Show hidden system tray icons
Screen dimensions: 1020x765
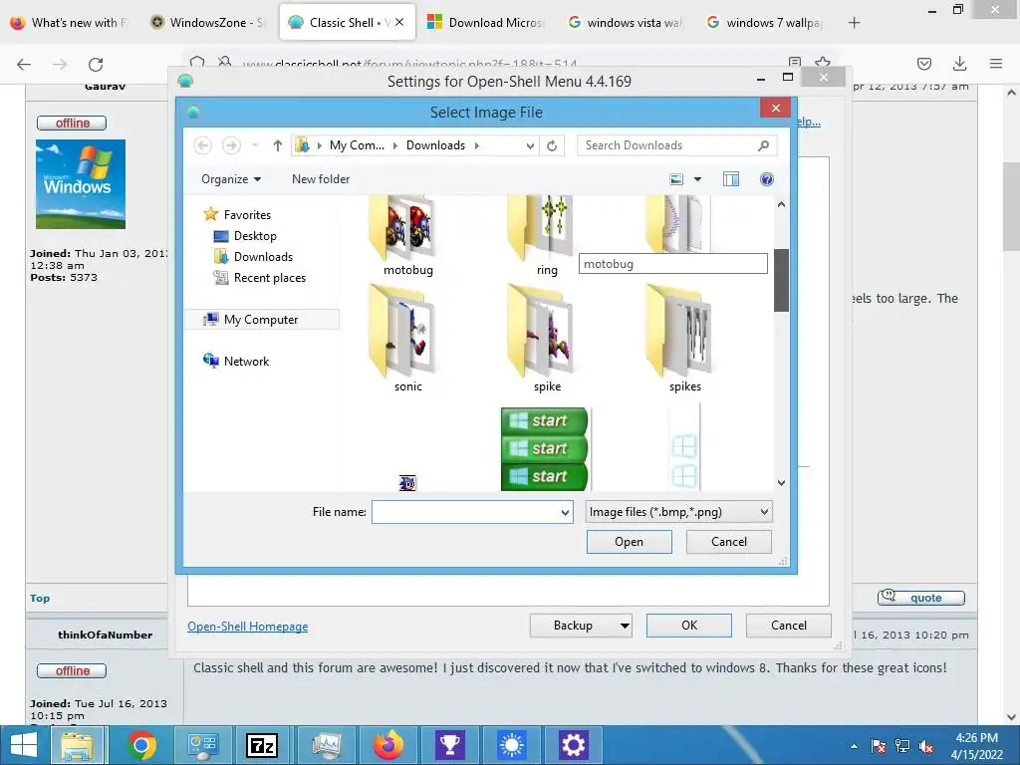[854, 746]
